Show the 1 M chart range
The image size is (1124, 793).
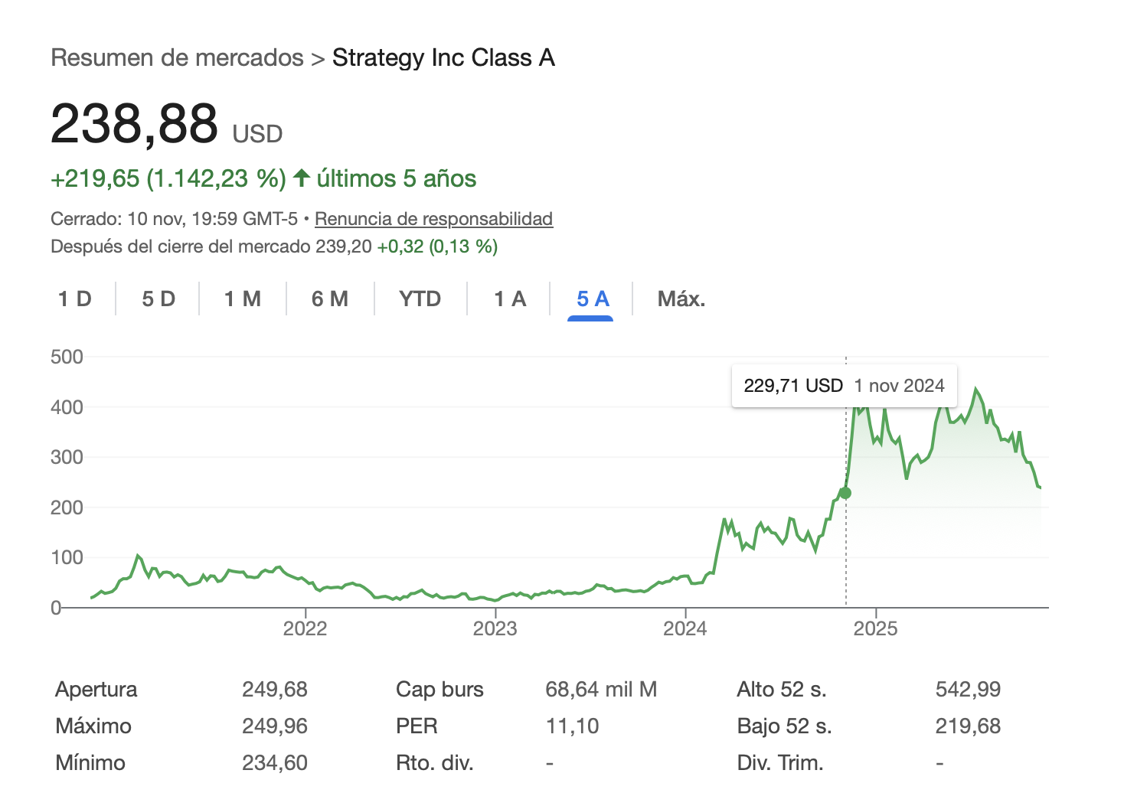pos(243,299)
